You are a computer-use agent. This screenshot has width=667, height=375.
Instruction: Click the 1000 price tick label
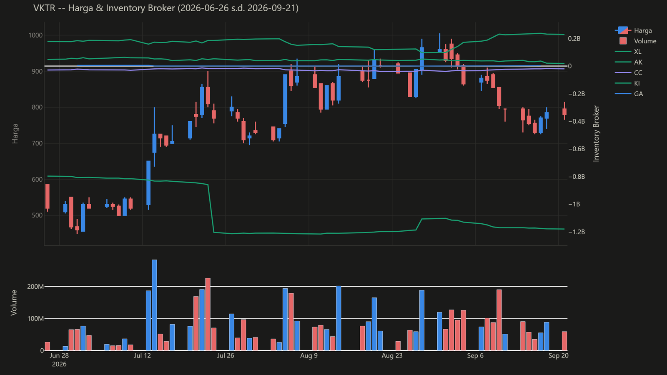(x=35, y=35)
